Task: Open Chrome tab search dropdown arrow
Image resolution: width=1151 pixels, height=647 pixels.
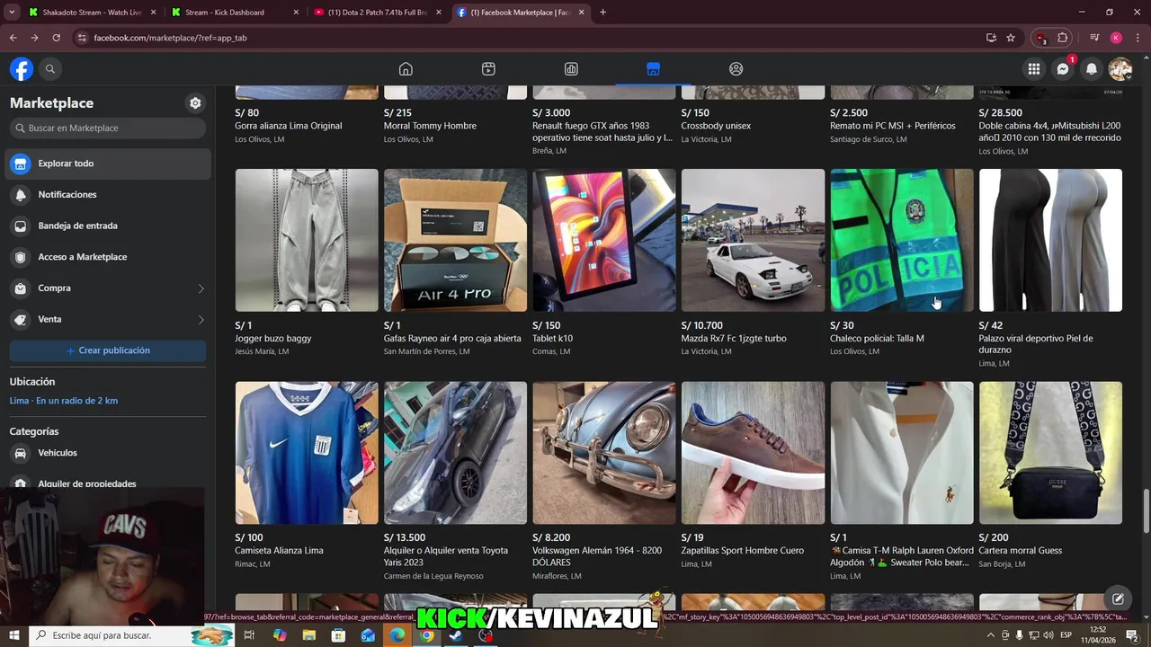Action: tap(12, 13)
